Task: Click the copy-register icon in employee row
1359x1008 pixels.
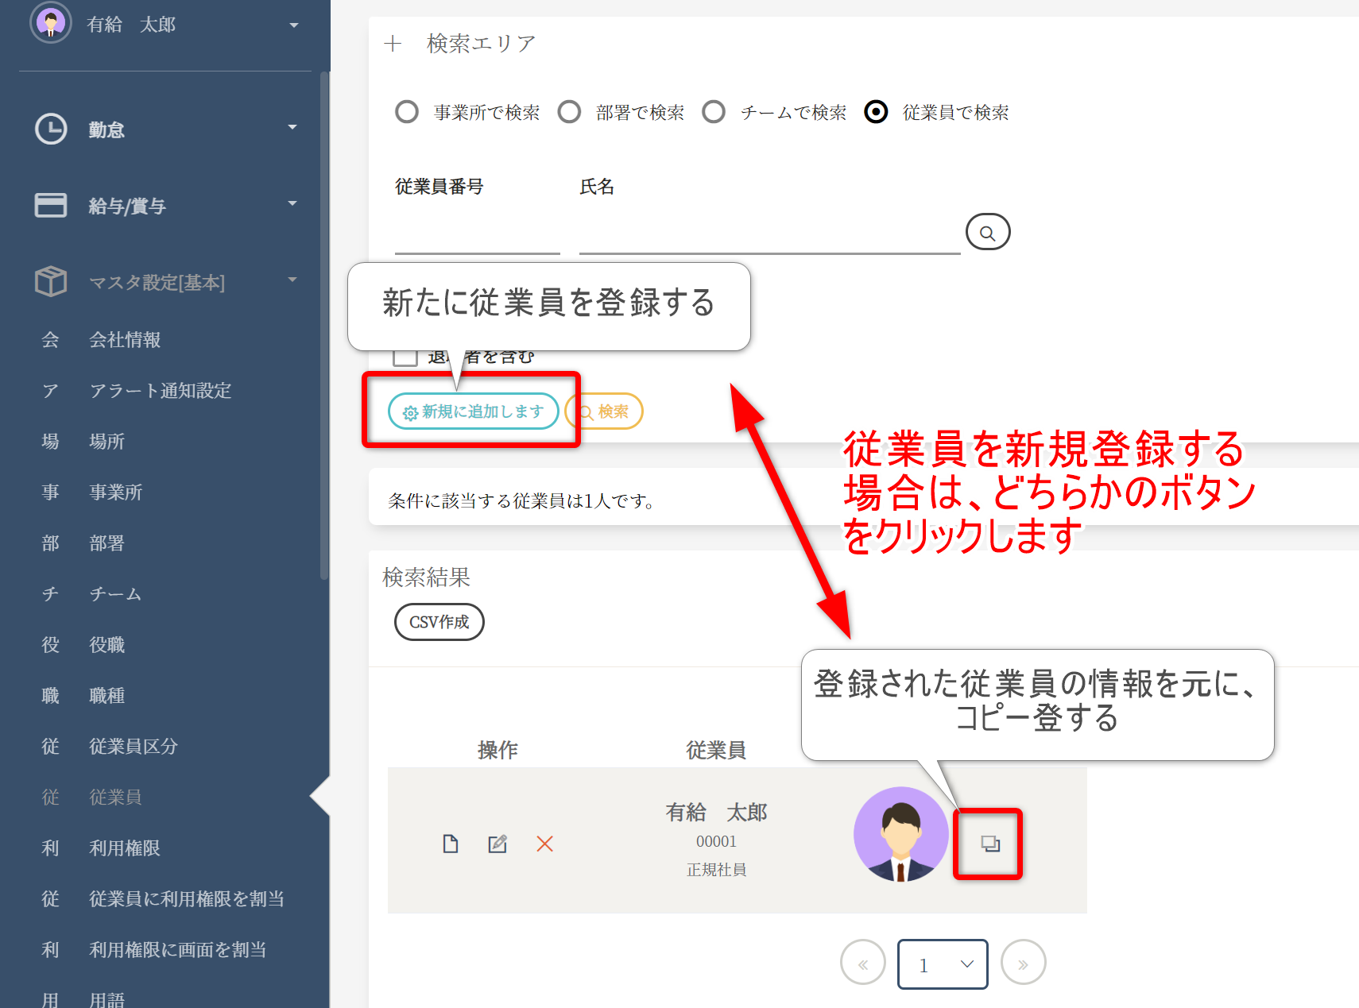Action: [989, 844]
